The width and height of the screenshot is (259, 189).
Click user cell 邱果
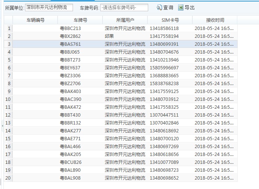[x=109, y=36]
